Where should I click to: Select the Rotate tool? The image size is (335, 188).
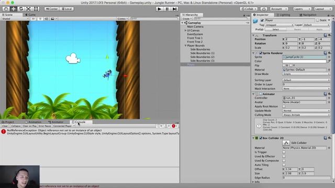click(21, 9)
